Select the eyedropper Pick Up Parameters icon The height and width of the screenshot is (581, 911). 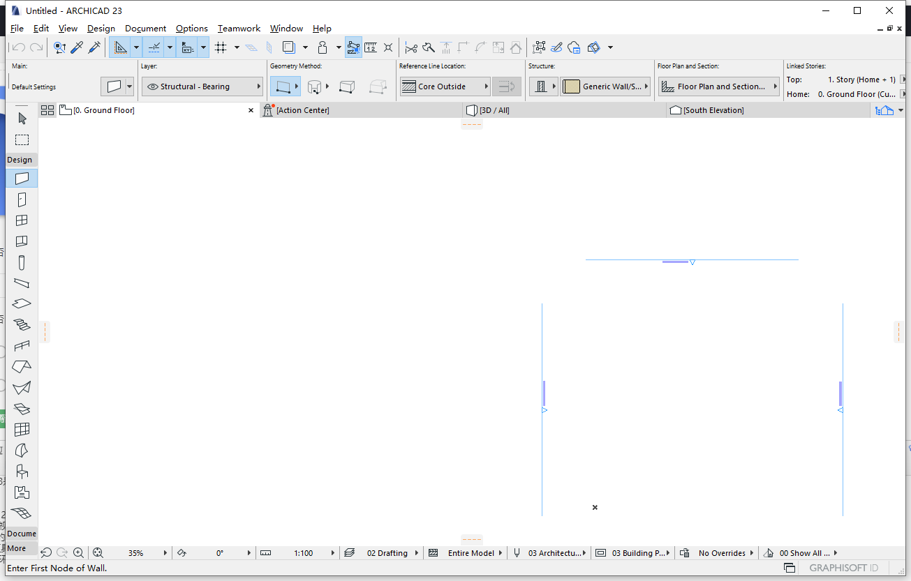[x=77, y=47]
